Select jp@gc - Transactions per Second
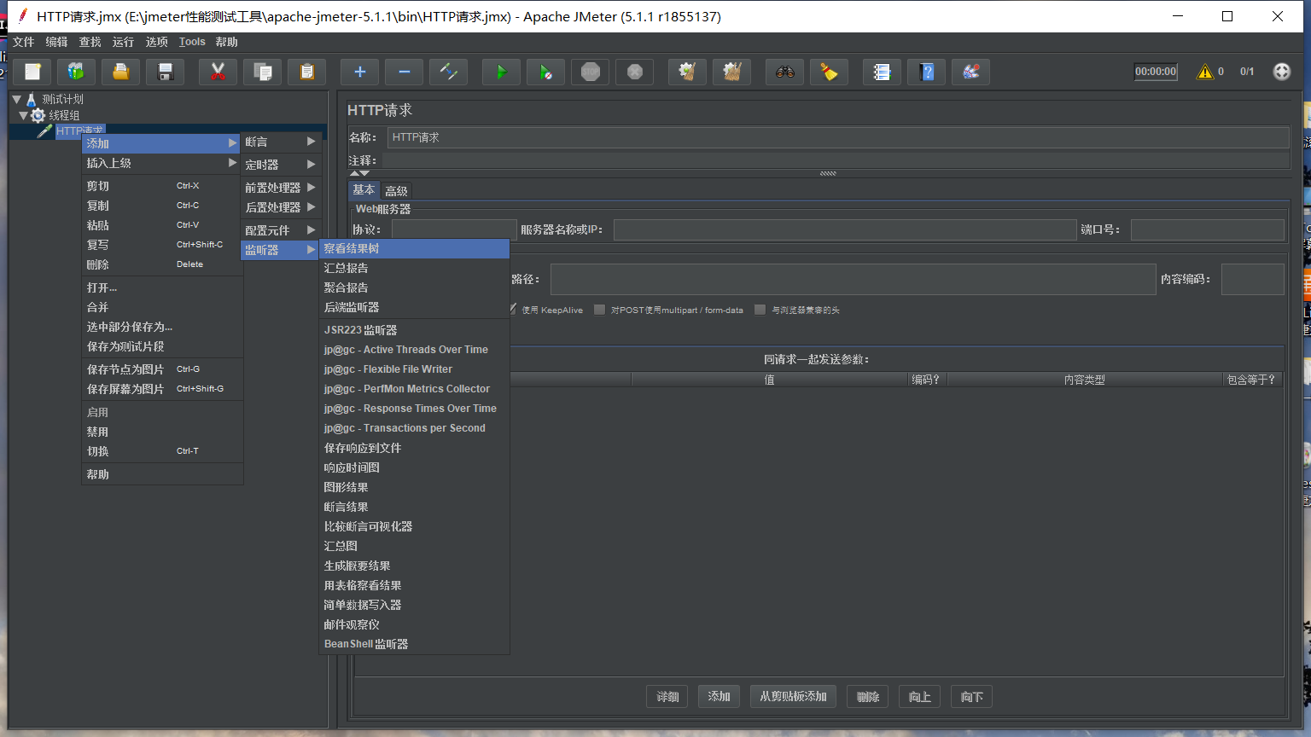 point(415,428)
